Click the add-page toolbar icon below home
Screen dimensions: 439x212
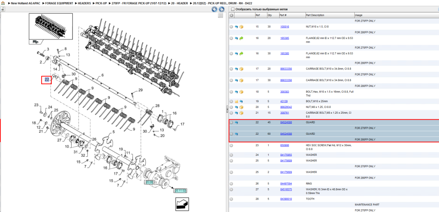[x=3, y=9]
